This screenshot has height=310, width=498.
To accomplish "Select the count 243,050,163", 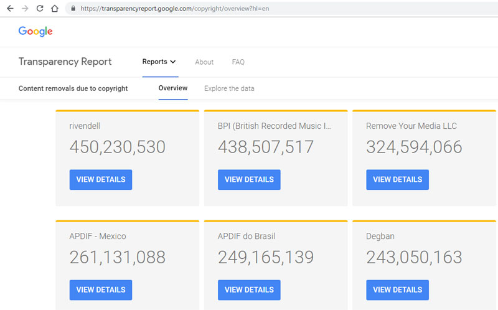I will point(414,257).
